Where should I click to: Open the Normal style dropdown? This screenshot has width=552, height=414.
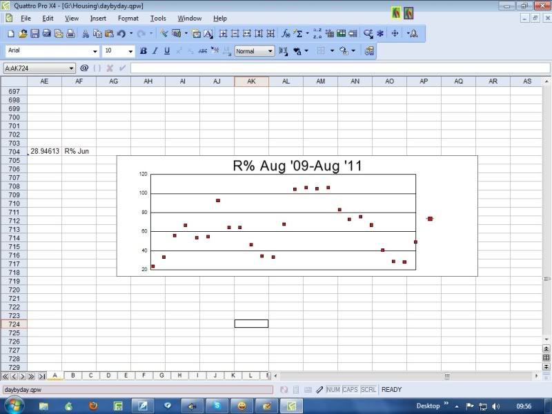point(270,51)
